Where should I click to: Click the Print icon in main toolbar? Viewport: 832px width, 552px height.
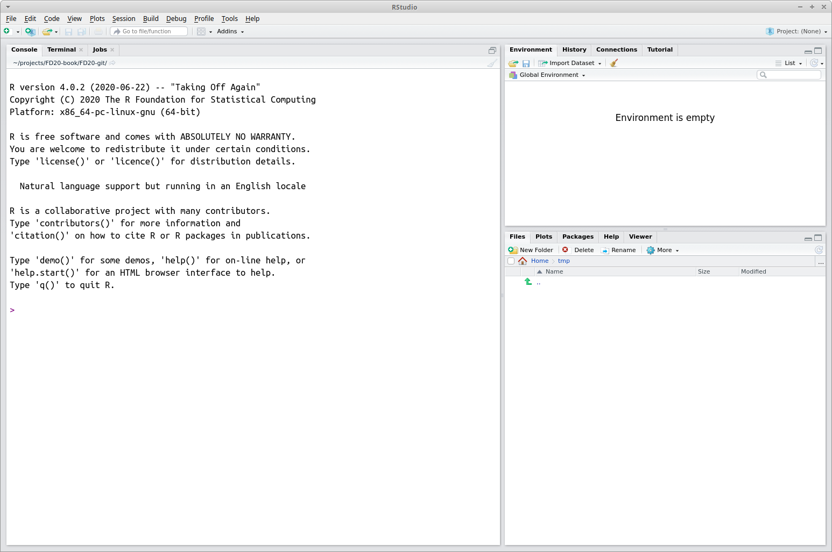pos(98,32)
